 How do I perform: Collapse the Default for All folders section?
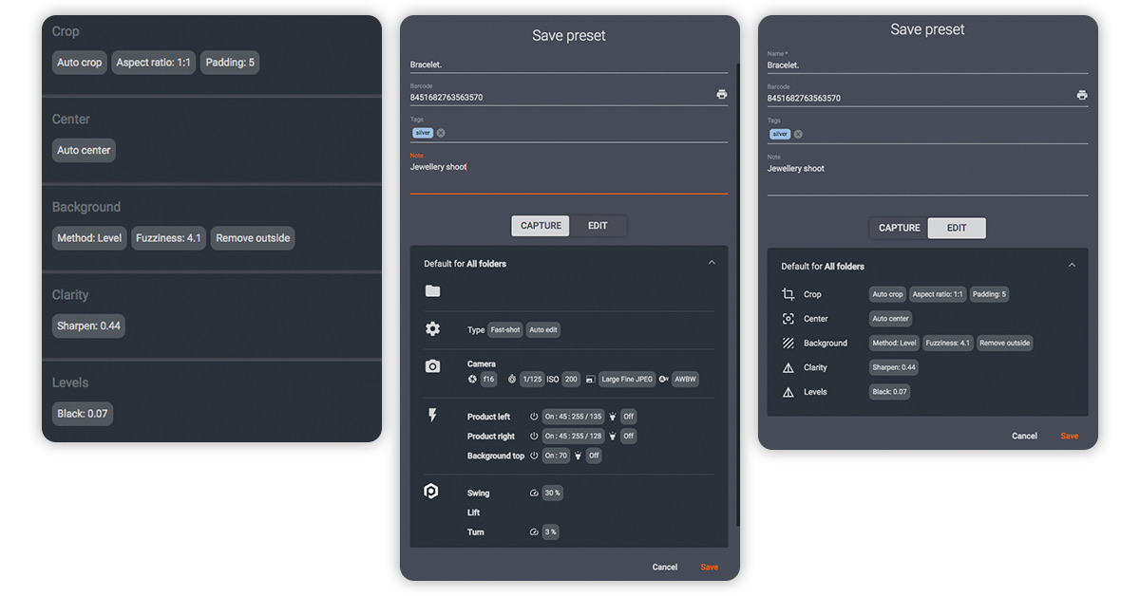coord(712,262)
